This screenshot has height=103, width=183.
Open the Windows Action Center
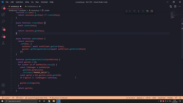tap(180, 101)
